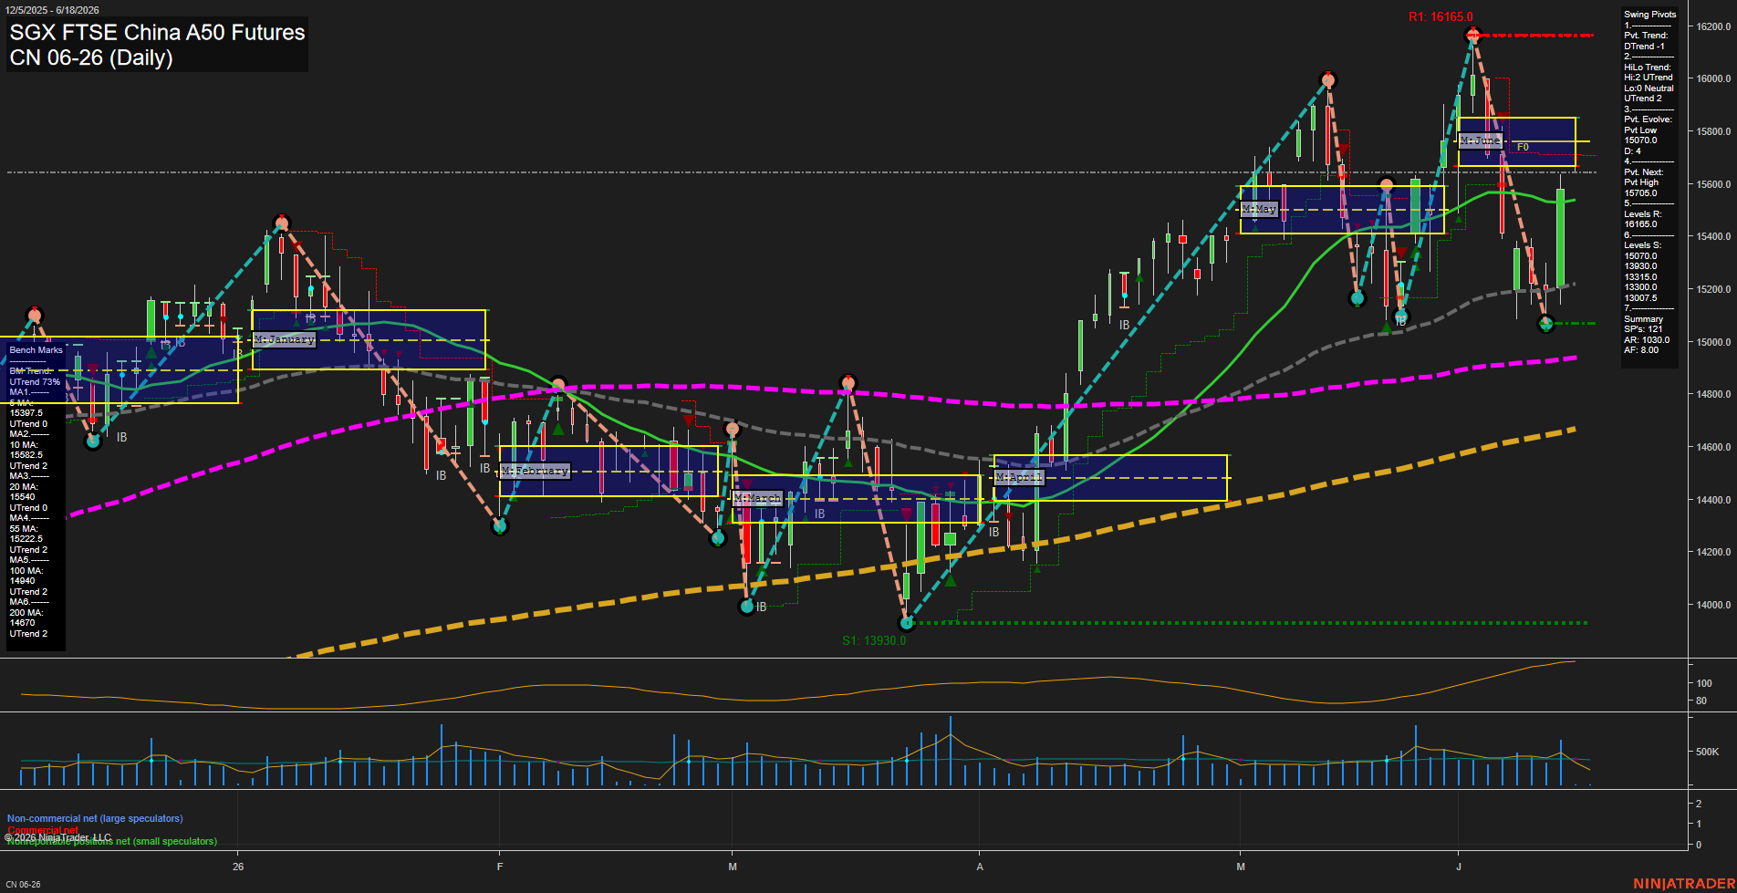Click the 14400.0 price axis label
Viewport: 1737px width, 893px height.
click(x=1713, y=500)
